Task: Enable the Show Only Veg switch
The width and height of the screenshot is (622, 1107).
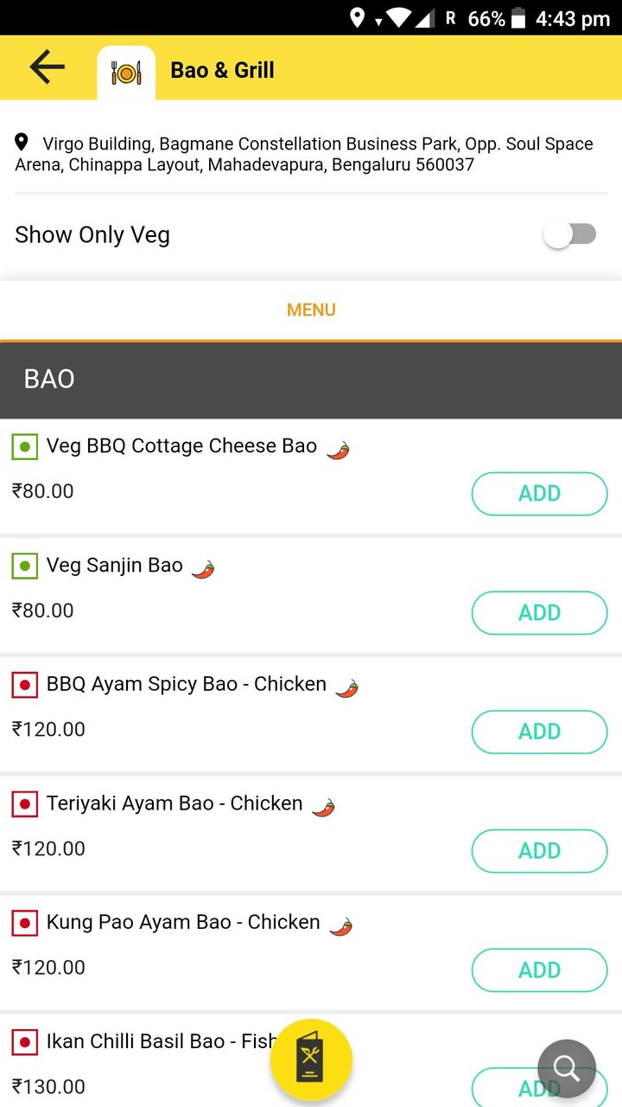Action: [570, 234]
